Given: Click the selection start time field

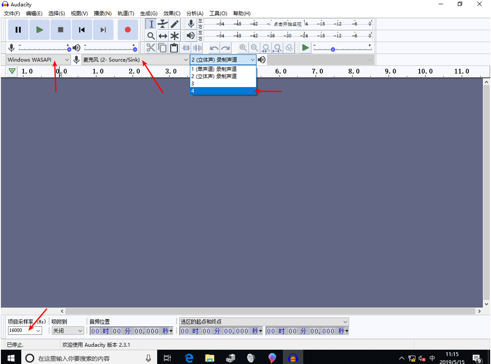Looking at the screenshot, I should (x=221, y=331).
